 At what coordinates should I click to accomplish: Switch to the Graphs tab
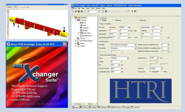[x=93, y=107]
